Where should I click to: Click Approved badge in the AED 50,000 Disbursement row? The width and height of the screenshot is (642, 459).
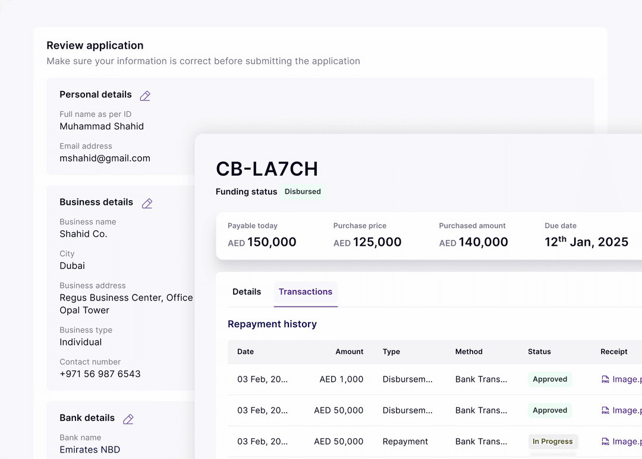[x=550, y=410]
